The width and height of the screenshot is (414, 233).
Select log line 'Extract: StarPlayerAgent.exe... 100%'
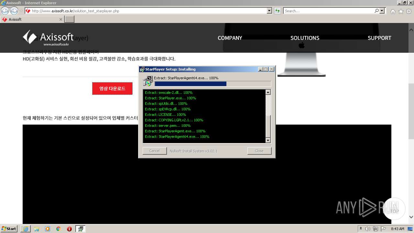(x=175, y=131)
